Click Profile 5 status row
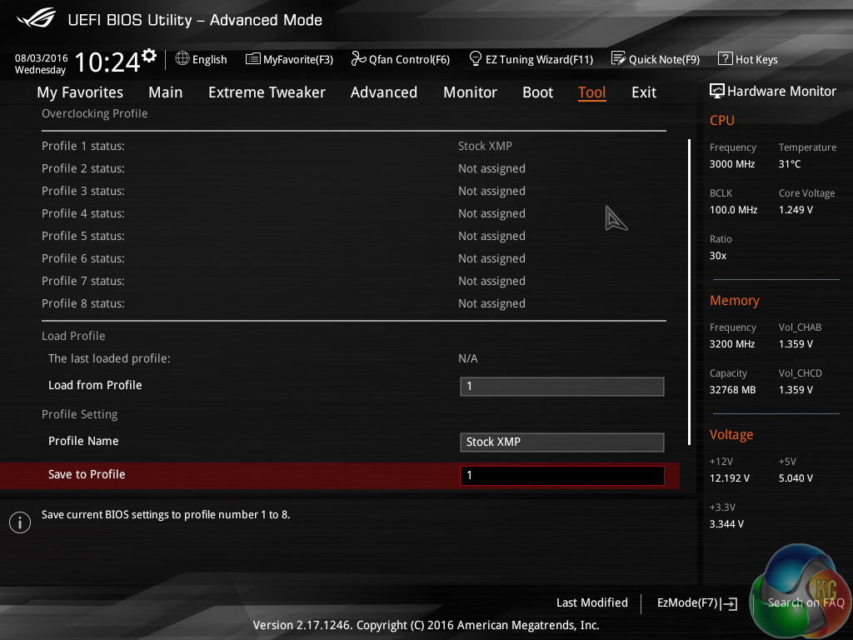The width and height of the screenshot is (853, 640). pos(353,236)
